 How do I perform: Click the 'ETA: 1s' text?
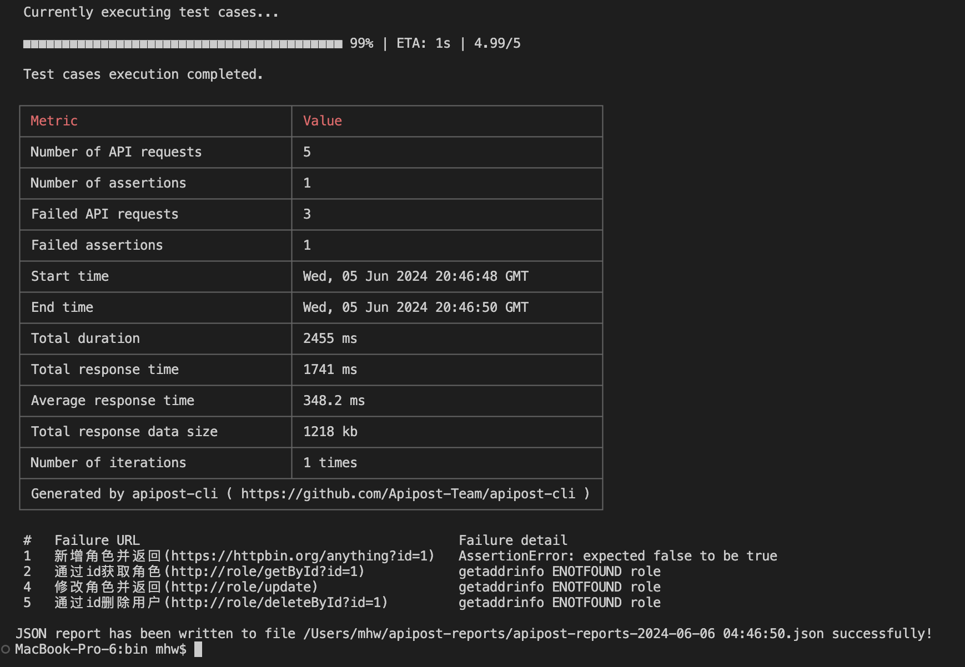(x=424, y=43)
